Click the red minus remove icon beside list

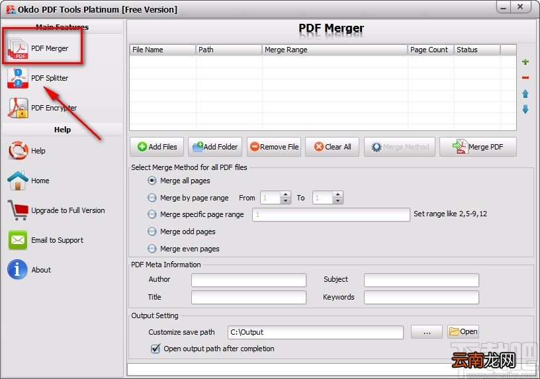(525, 77)
